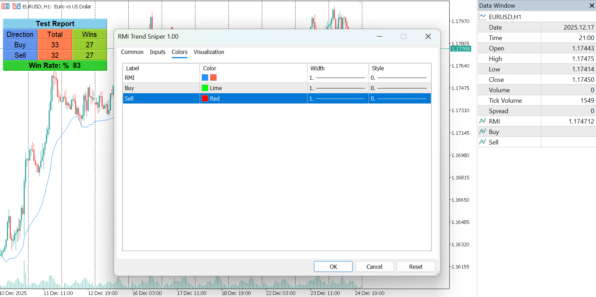Click the Win Rate: % 83 bar
The height and width of the screenshot is (297, 596).
pos(55,65)
